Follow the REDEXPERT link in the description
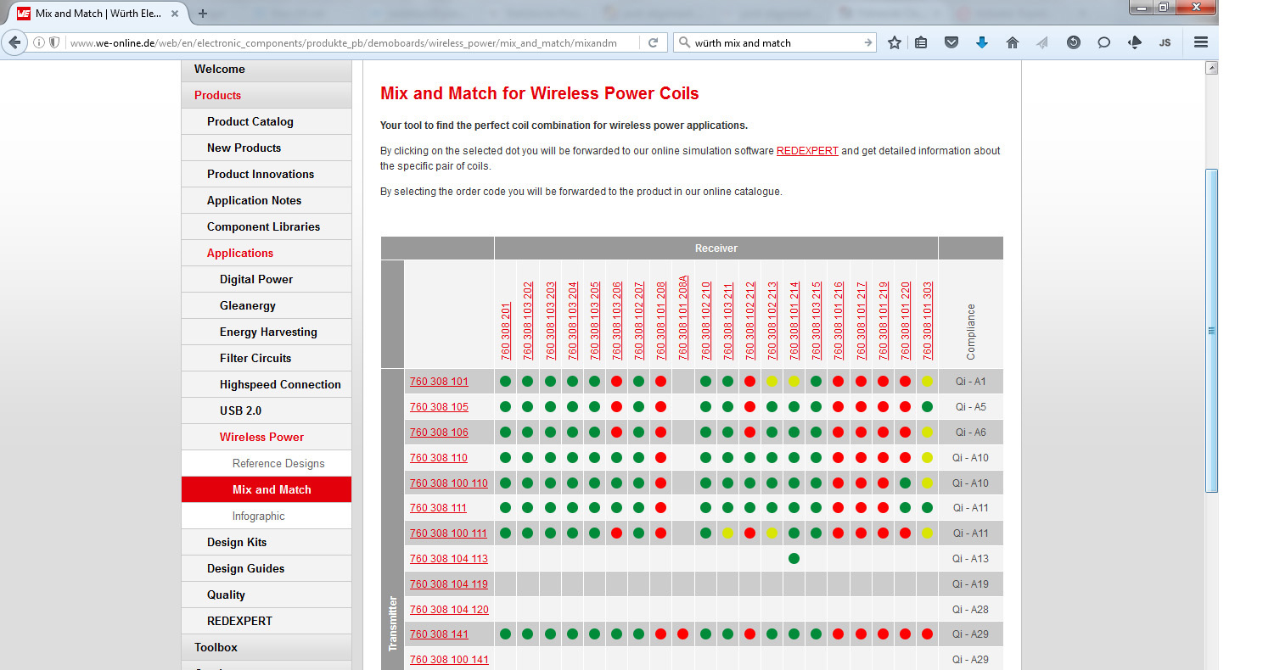Viewport: 1263px width, 670px height. tap(807, 151)
